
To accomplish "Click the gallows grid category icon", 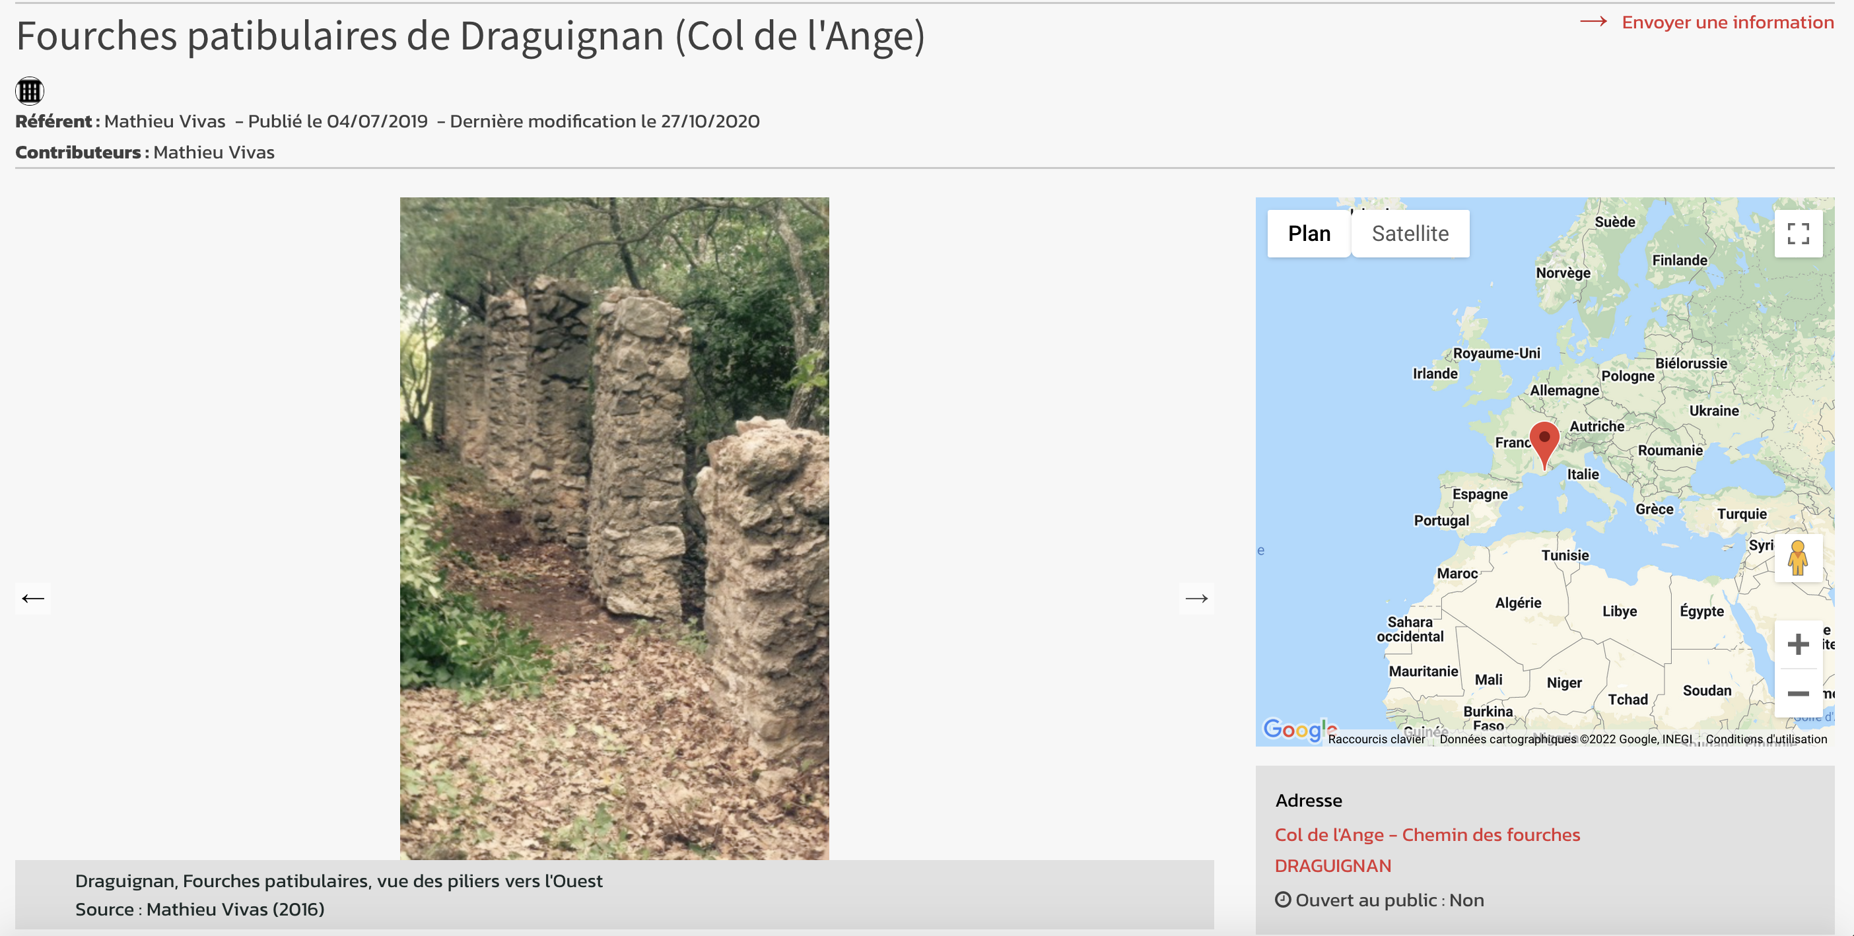I will point(30,91).
